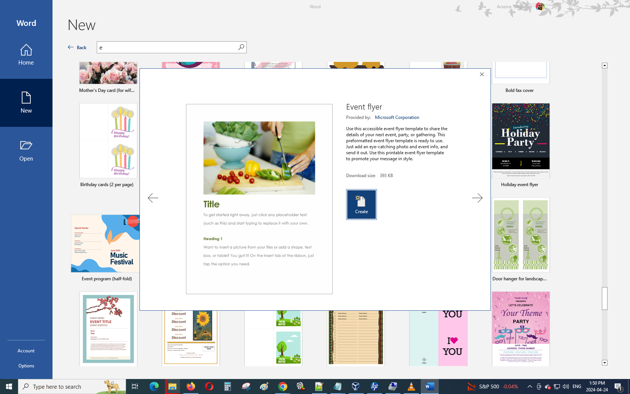This screenshot has height=394, width=630.
Task: Click in the template search field
Action: tap(167, 47)
